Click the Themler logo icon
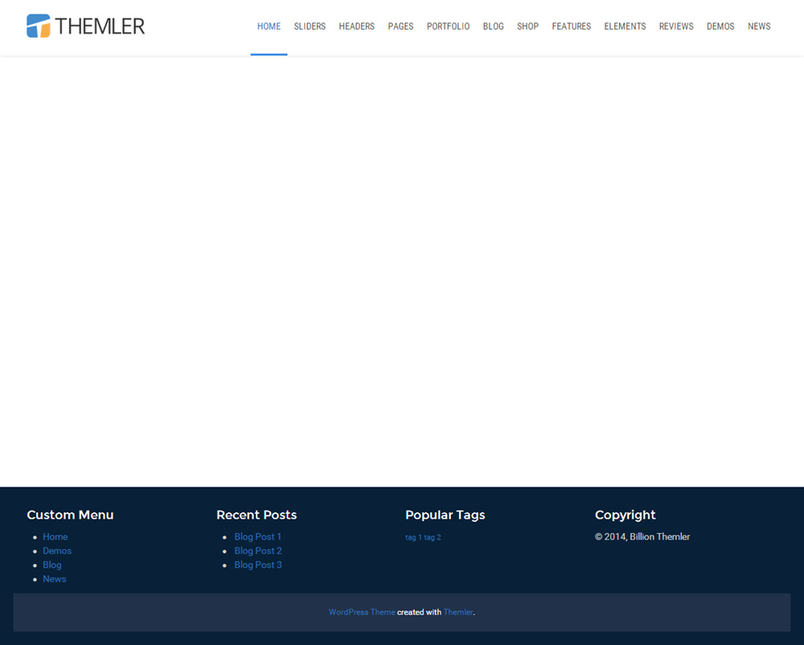Image resolution: width=804 pixels, height=645 pixels. pos(39,27)
